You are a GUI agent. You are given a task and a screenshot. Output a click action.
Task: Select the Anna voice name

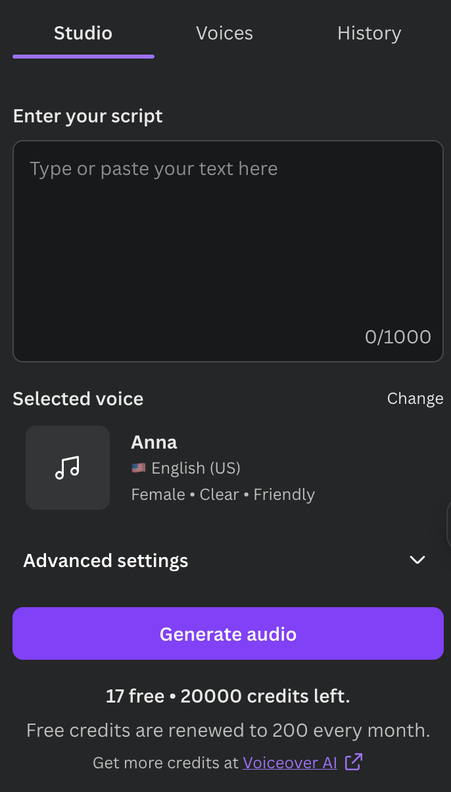tap(154, 442)
